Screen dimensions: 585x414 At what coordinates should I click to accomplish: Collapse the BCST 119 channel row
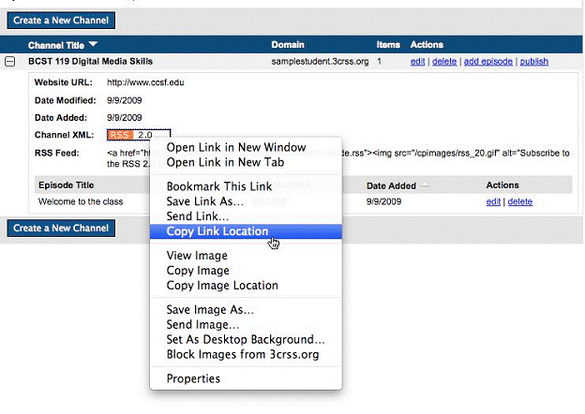pos(10,62)
